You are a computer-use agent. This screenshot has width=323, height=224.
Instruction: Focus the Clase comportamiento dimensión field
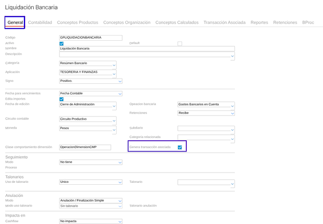pos(85,147)
